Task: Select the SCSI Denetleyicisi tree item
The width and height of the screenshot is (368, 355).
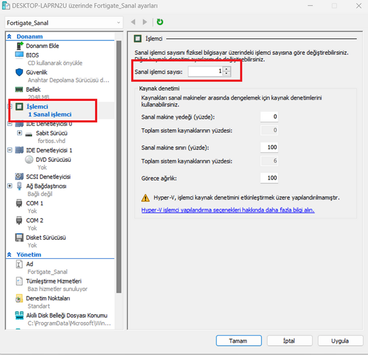Action: point(48,177)
